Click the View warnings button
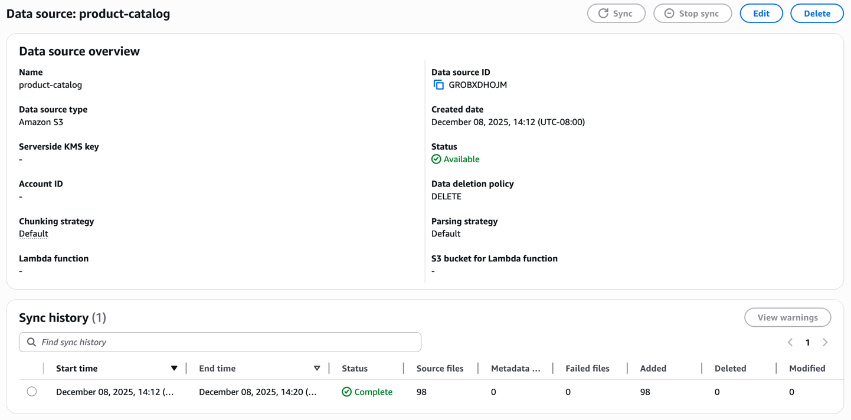Screen dimensions: 851x420 tap(787, 317)
